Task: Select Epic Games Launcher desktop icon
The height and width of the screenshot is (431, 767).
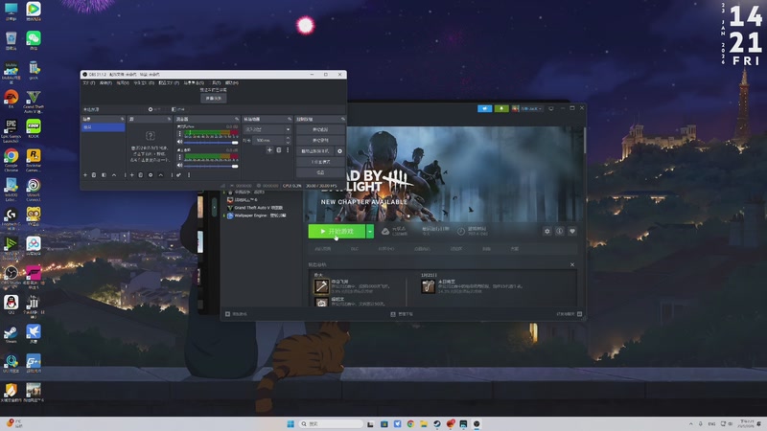Action: pos(11,130)
